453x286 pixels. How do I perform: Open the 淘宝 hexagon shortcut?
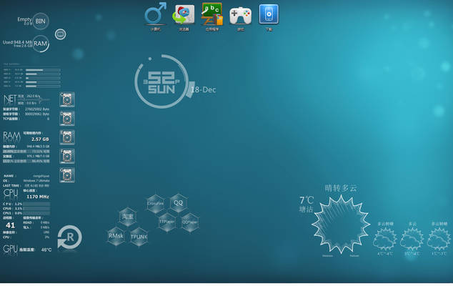point(128,217)
